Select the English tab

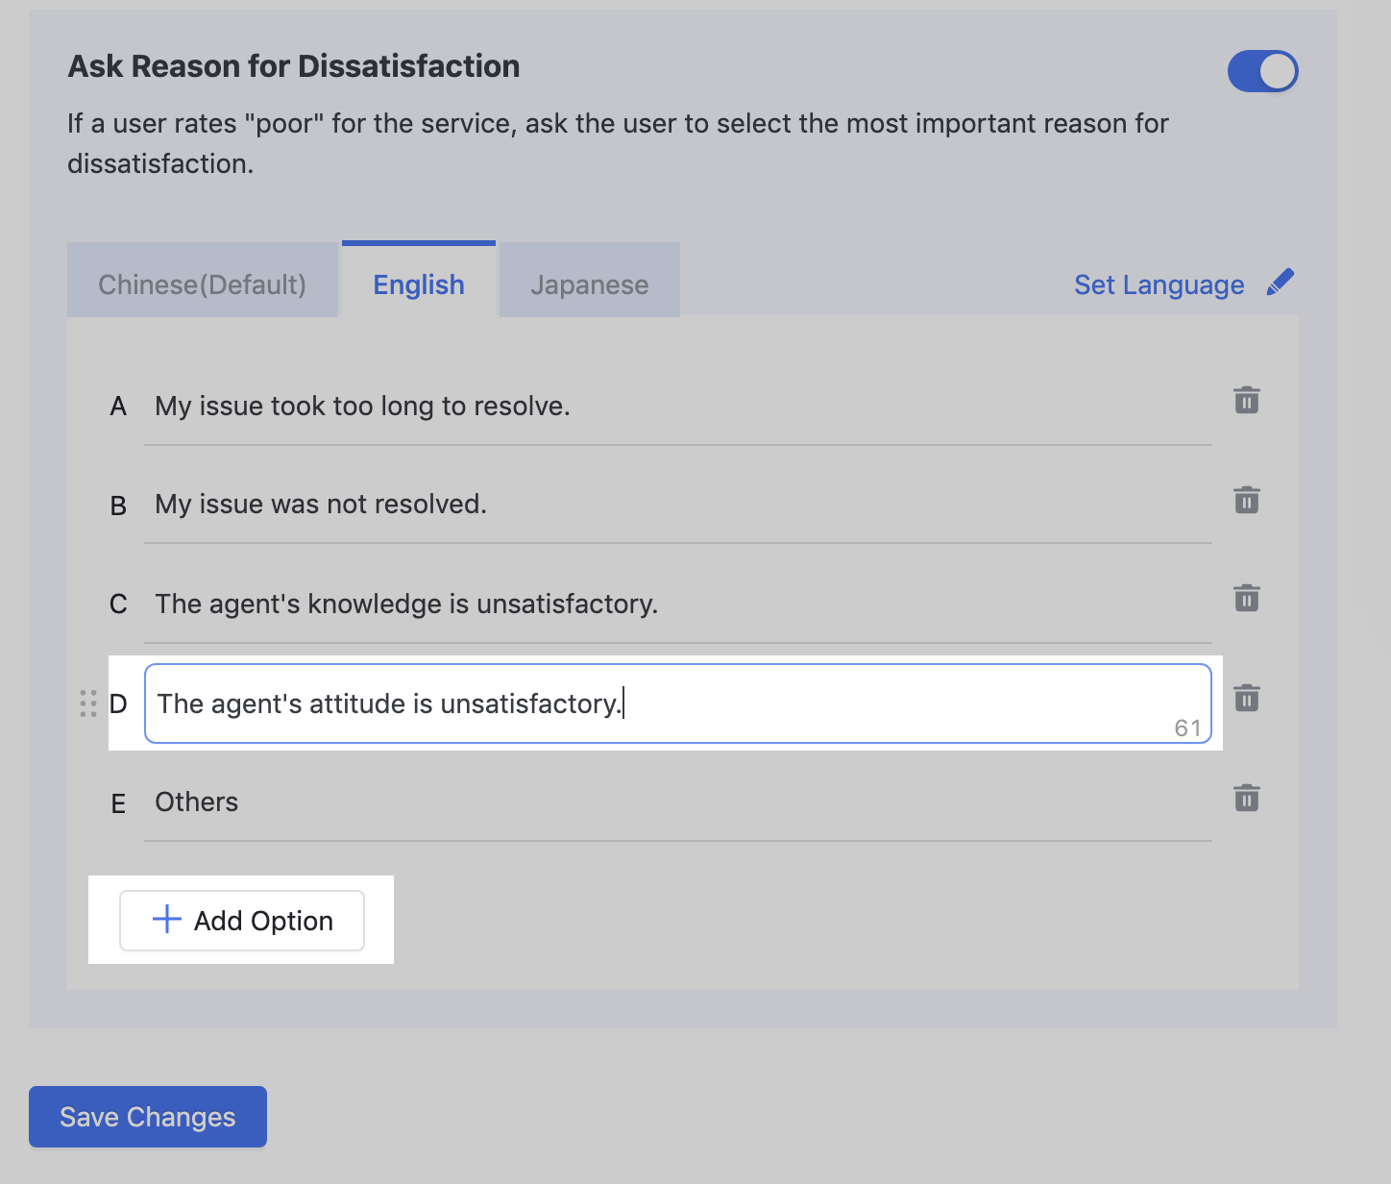pos(418,284)
